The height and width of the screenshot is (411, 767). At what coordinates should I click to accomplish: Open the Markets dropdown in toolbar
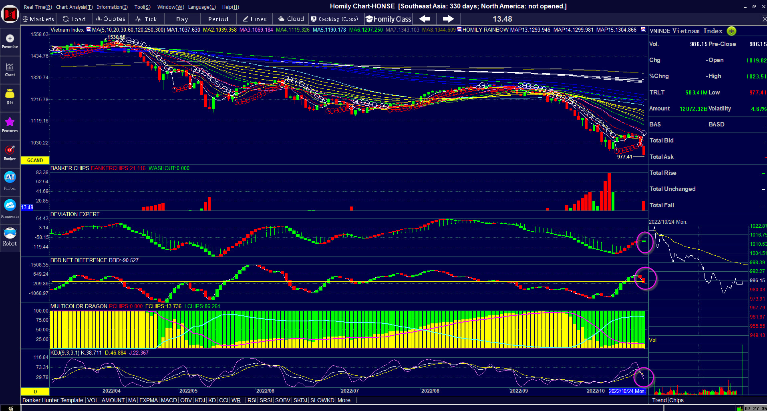point(38,19)
